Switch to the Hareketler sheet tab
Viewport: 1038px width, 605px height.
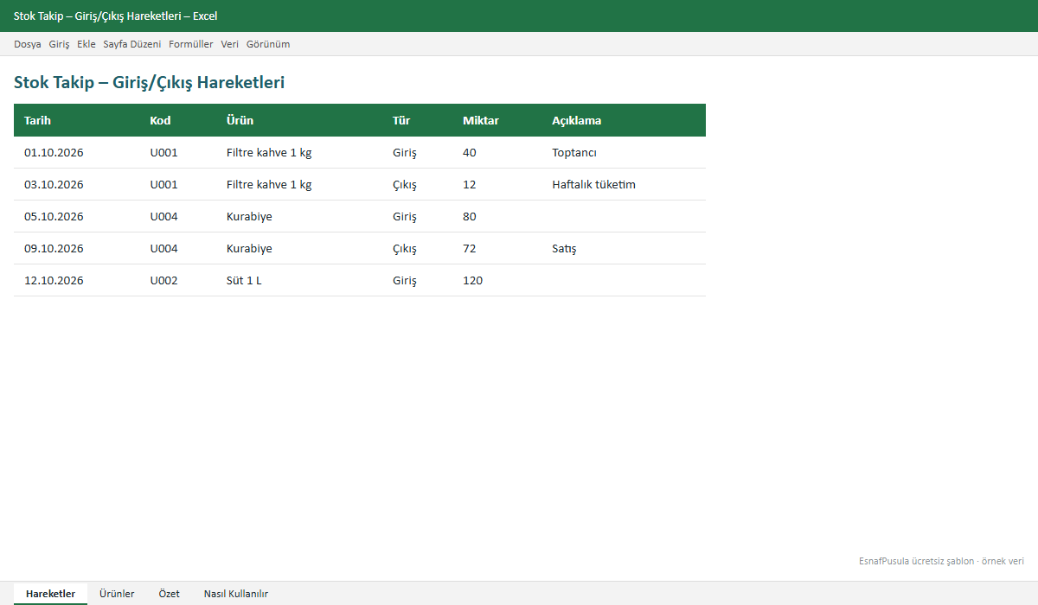point(50,594)
